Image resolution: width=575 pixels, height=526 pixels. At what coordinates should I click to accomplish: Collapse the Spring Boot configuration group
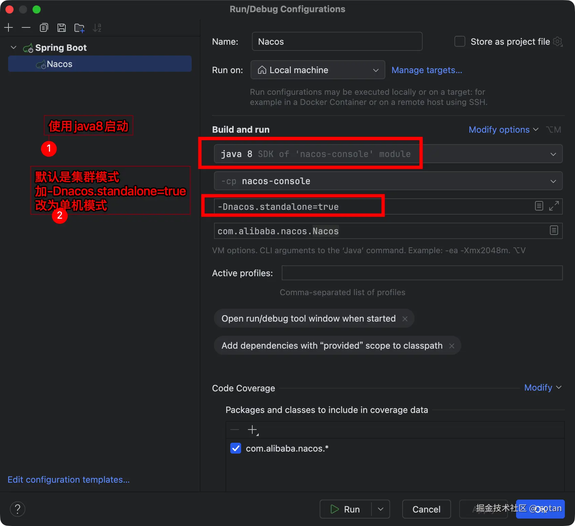coord(14,47)
